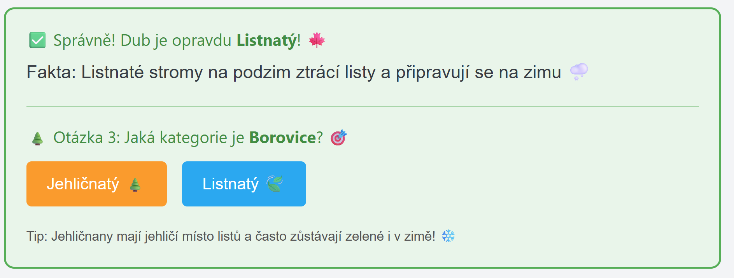Click the dart target emoji
This screenshot has height=278, width=734.
(x=338, y=137)
